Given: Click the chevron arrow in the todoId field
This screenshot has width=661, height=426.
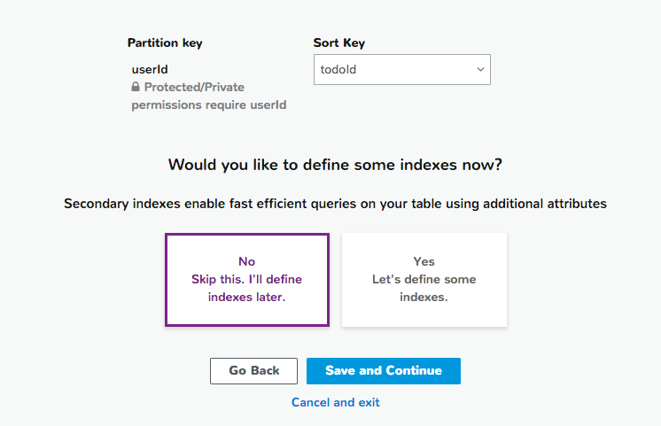Looking at the screenshot, I should point(480,69).
